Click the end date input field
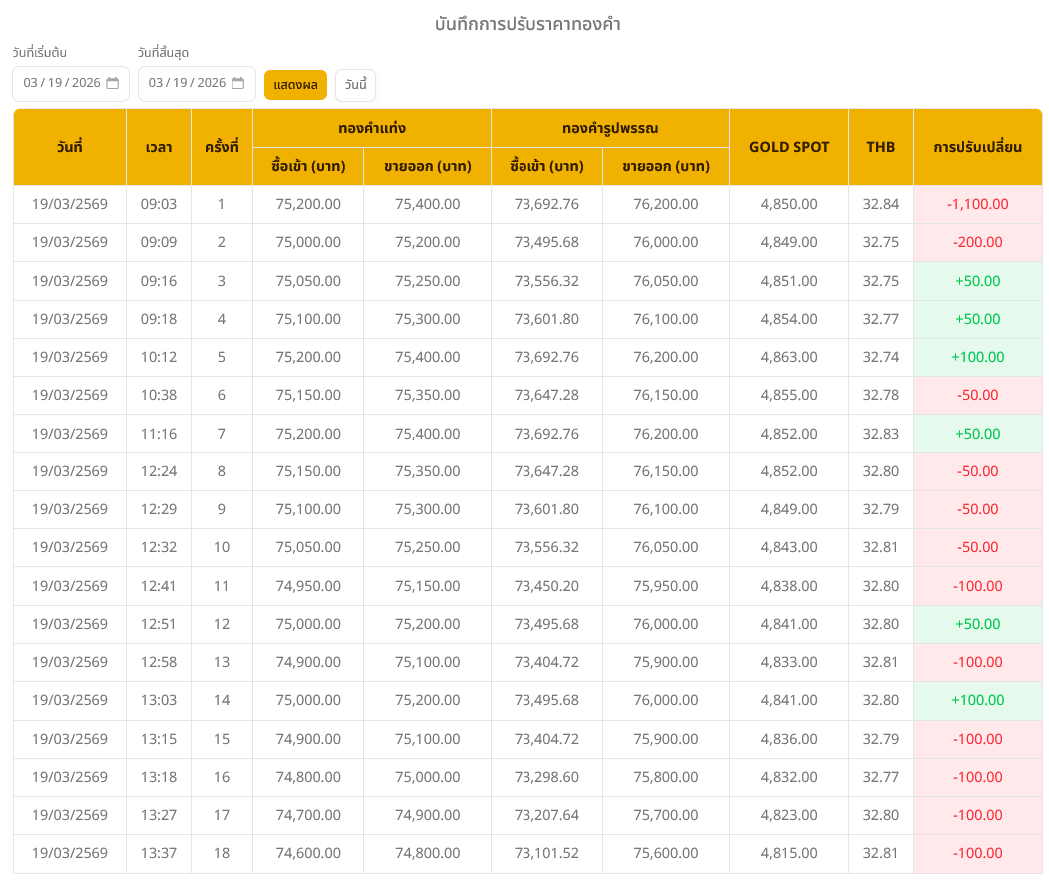1049x880 pixels. [x=187, y=83]
